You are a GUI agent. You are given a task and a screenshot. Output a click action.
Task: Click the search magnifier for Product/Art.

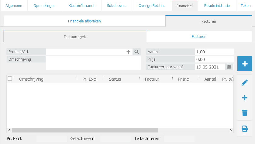coord(136,52)
